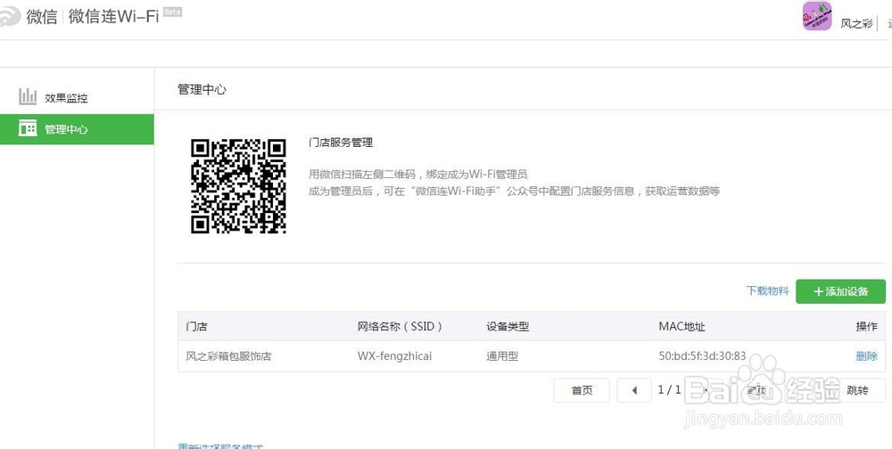
Task: Click the MAC地址 column header
Action: pos(681,326)
